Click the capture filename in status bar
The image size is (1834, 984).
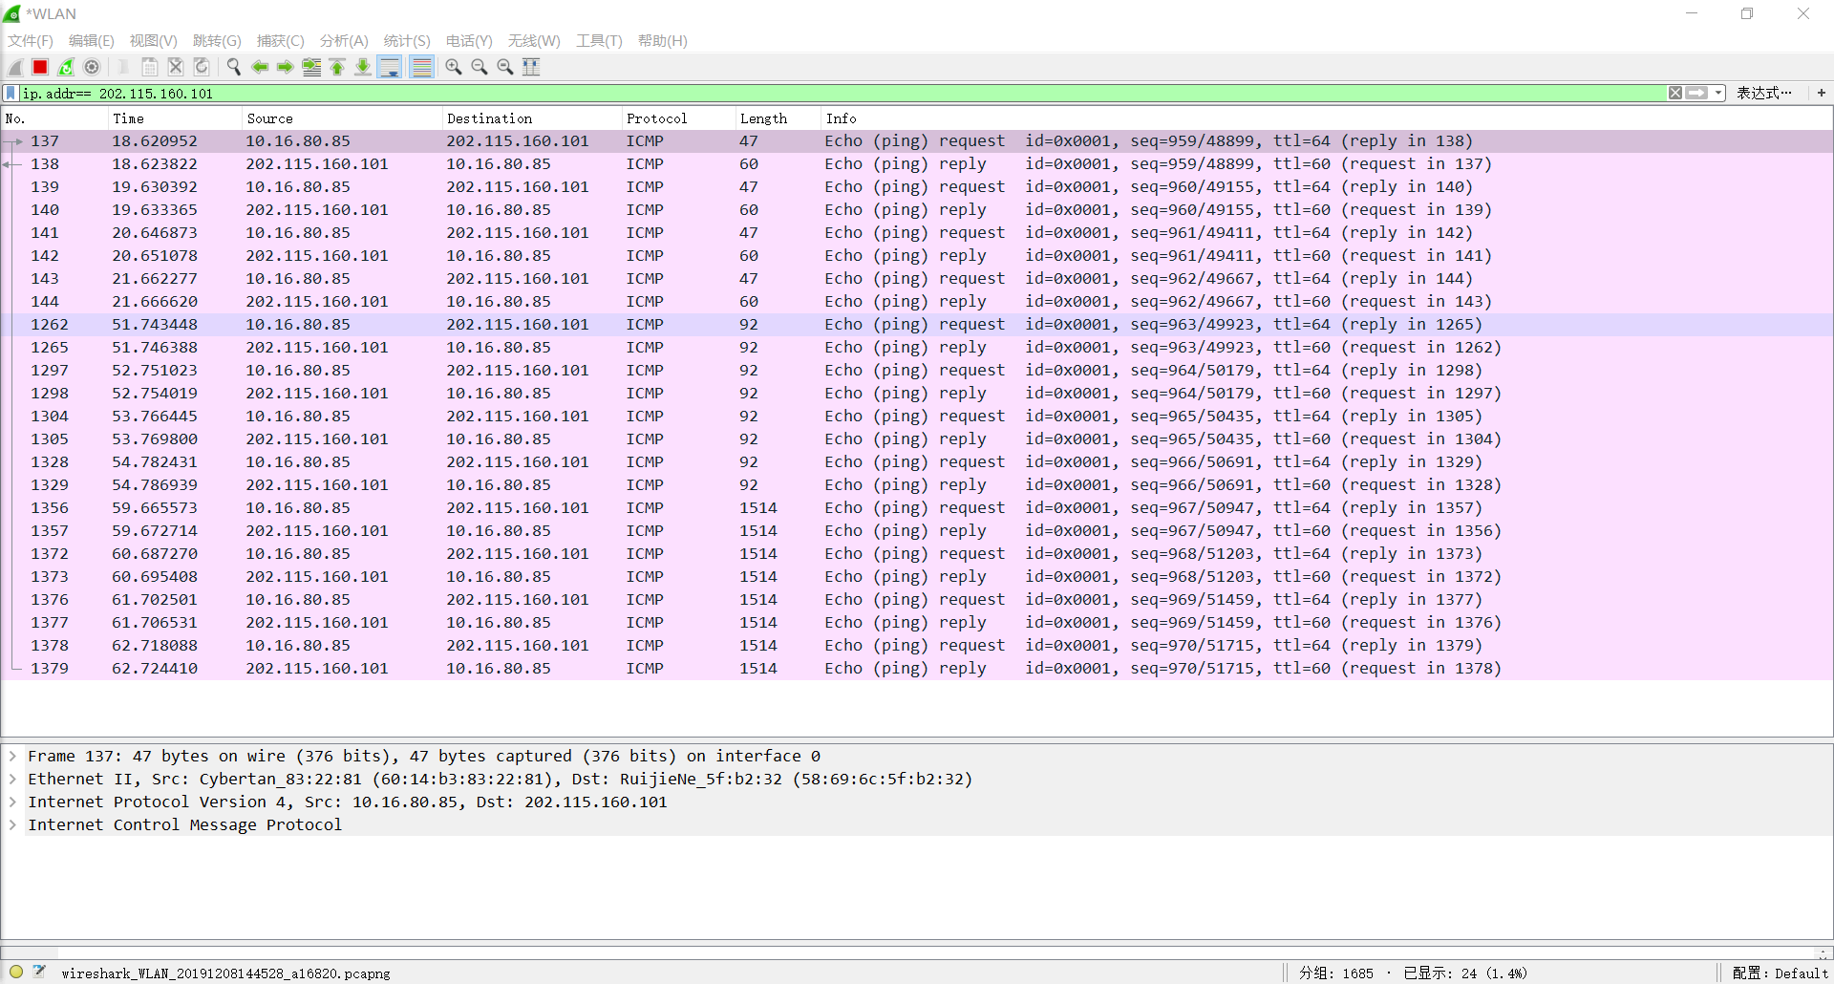click(x=225, y=973)
